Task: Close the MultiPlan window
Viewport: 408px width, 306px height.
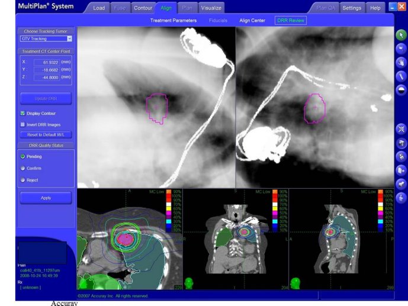Action: (x=401, y=7)
